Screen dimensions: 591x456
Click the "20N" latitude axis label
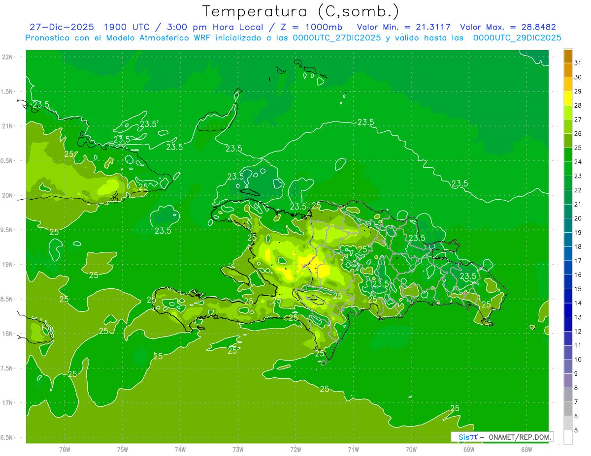point(7,195)
